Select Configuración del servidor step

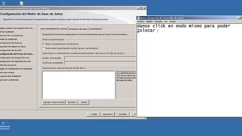tap(11, 50)
